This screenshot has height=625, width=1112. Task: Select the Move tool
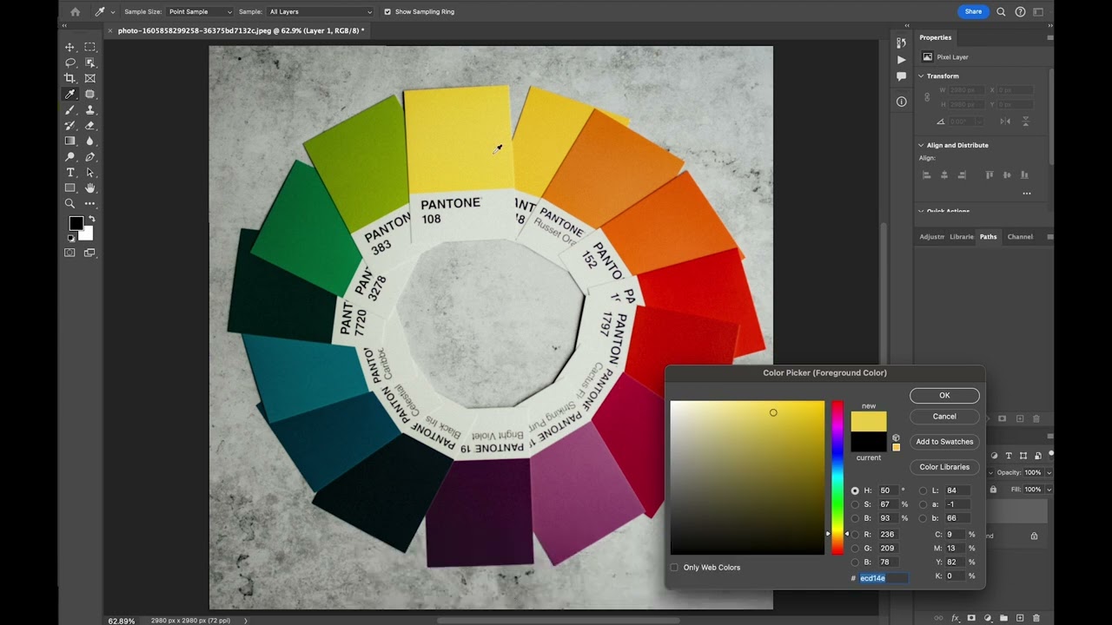[x=69, y=47]
